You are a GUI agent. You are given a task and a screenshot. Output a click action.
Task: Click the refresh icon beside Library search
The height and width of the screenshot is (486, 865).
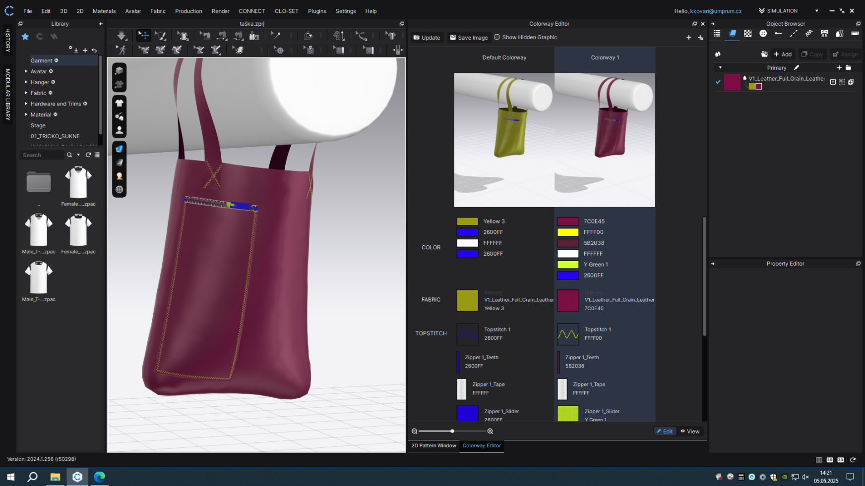point(88,155)
